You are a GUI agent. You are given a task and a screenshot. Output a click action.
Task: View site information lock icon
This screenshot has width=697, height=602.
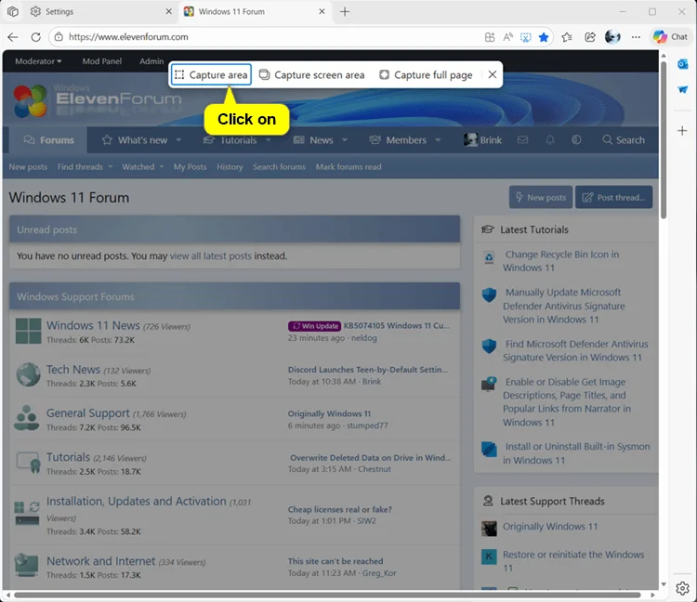coord(59,37)
